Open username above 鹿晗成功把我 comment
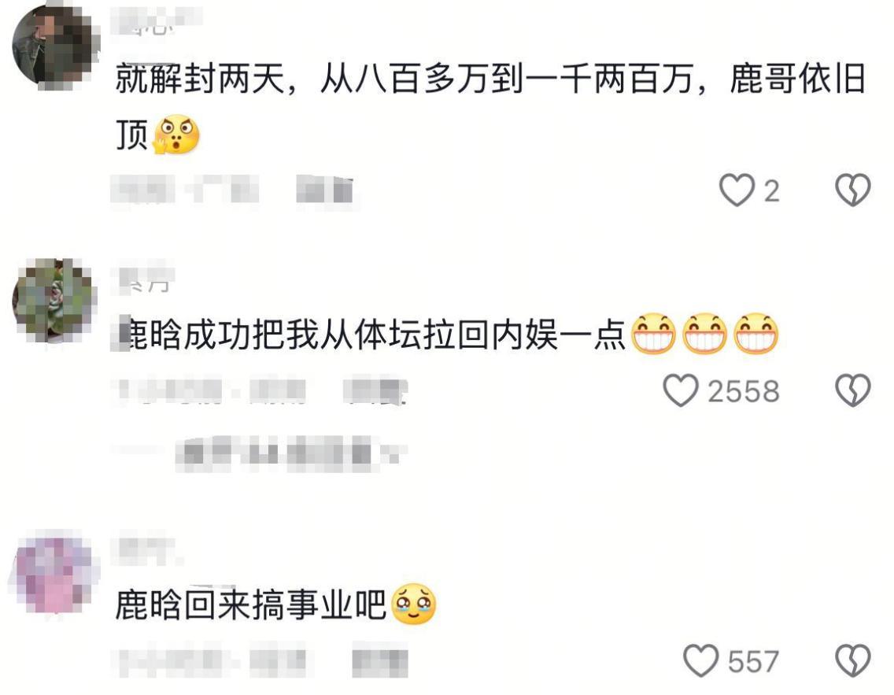This screenshot has width=894, height=695. pos(145,276)
